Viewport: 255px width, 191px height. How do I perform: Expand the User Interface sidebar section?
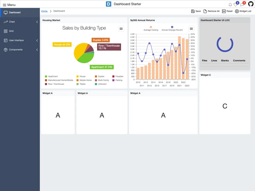(37, 40)
